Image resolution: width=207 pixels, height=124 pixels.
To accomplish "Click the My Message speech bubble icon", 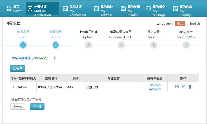I will click(x=148, y=9).
